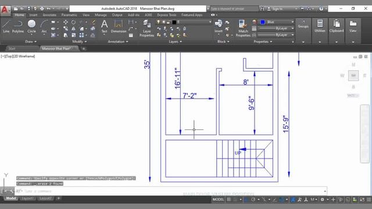Open the Manage ribbon tab
The width and height of the screenshot is (372, 209).
[101, 15]
